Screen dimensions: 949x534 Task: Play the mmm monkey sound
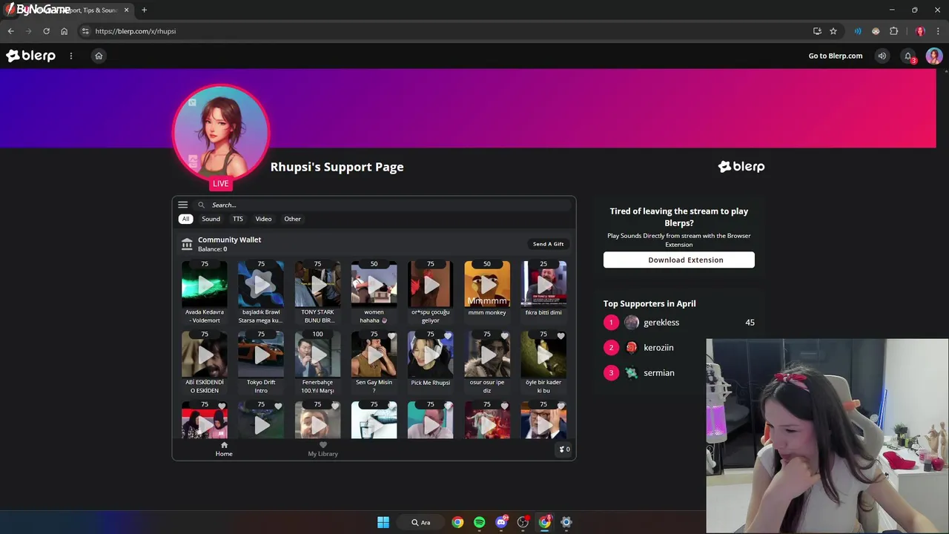pos(487,284)
